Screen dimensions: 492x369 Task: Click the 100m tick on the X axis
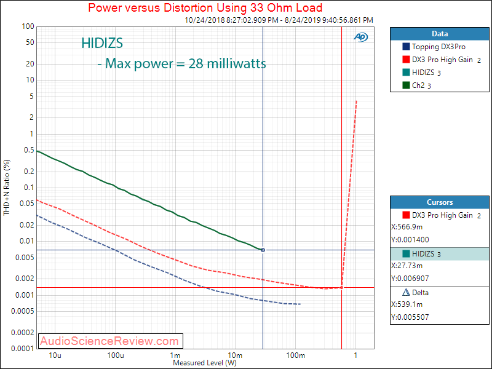tap(296, 355)
